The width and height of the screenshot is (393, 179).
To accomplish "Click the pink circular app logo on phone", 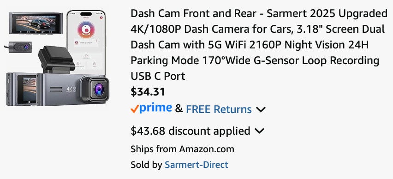I will (x=86, y=30).
